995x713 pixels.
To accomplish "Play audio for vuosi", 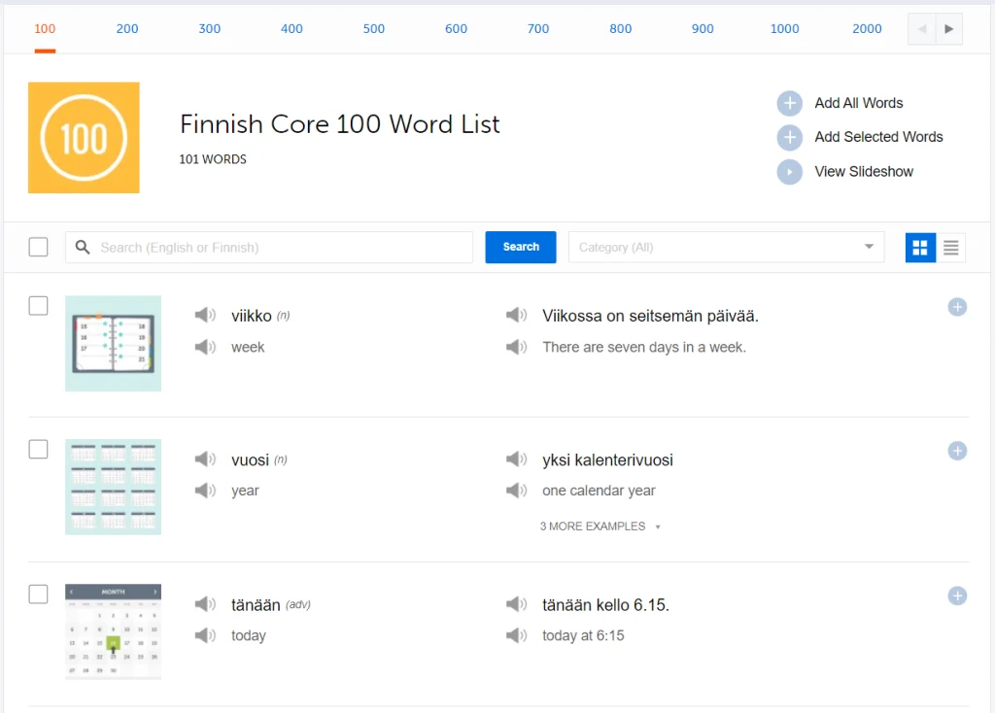I will 205,459.
